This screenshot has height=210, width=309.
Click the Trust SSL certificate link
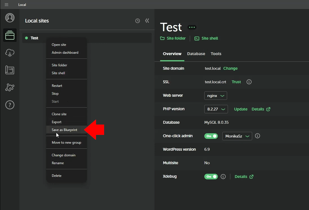(236, 82)
